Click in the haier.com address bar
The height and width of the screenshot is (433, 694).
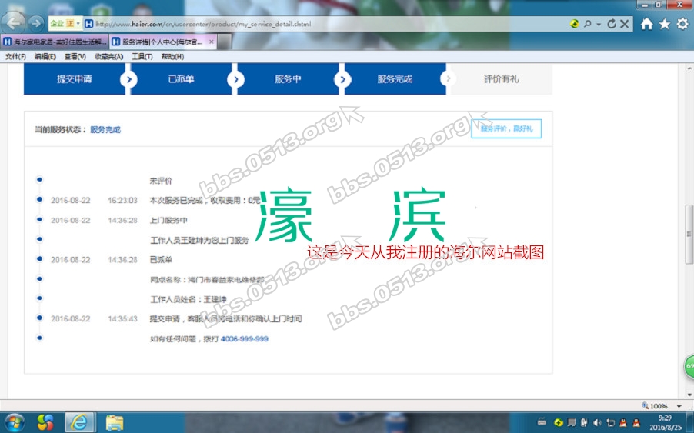point(308,24)
